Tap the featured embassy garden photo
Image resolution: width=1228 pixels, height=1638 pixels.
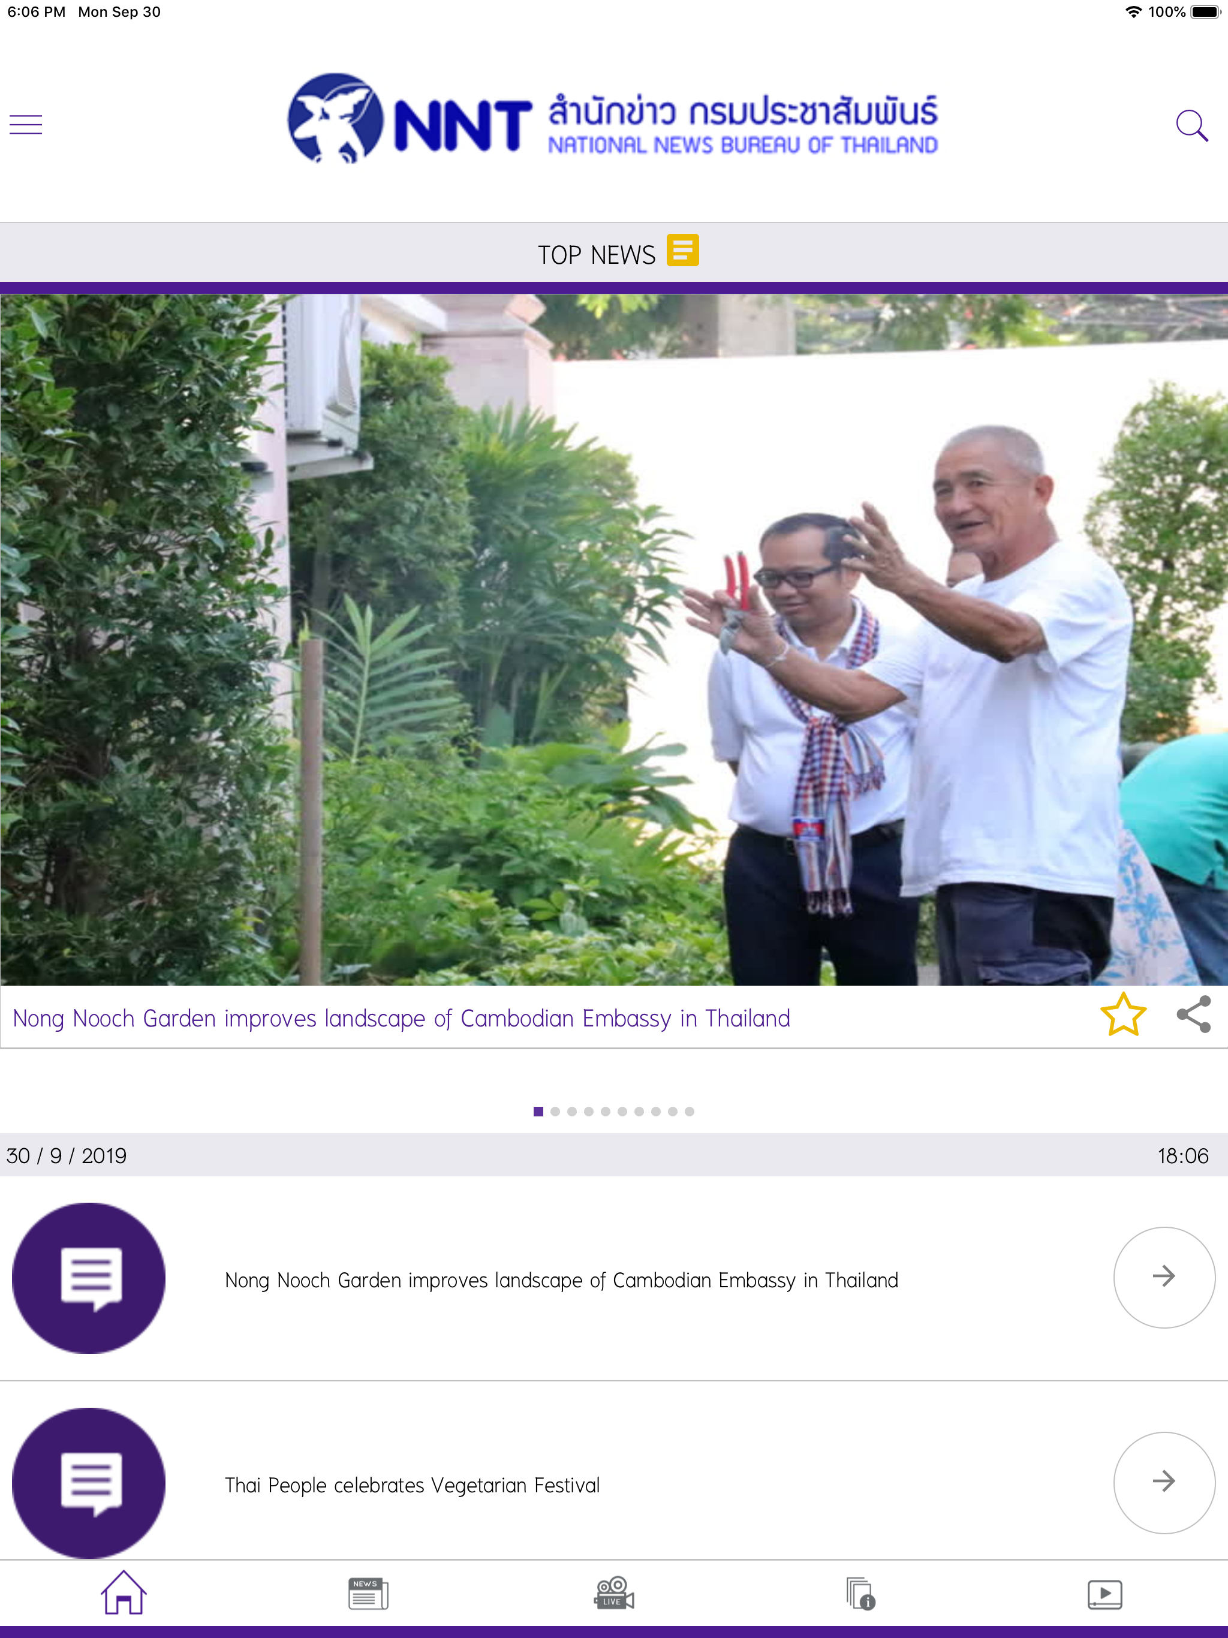(x=613, y=639)
